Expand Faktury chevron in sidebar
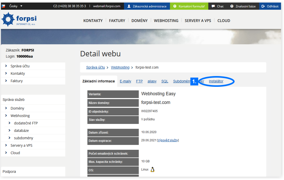The height and width of the screenshot is (180, 284). (x=6, y=81)
